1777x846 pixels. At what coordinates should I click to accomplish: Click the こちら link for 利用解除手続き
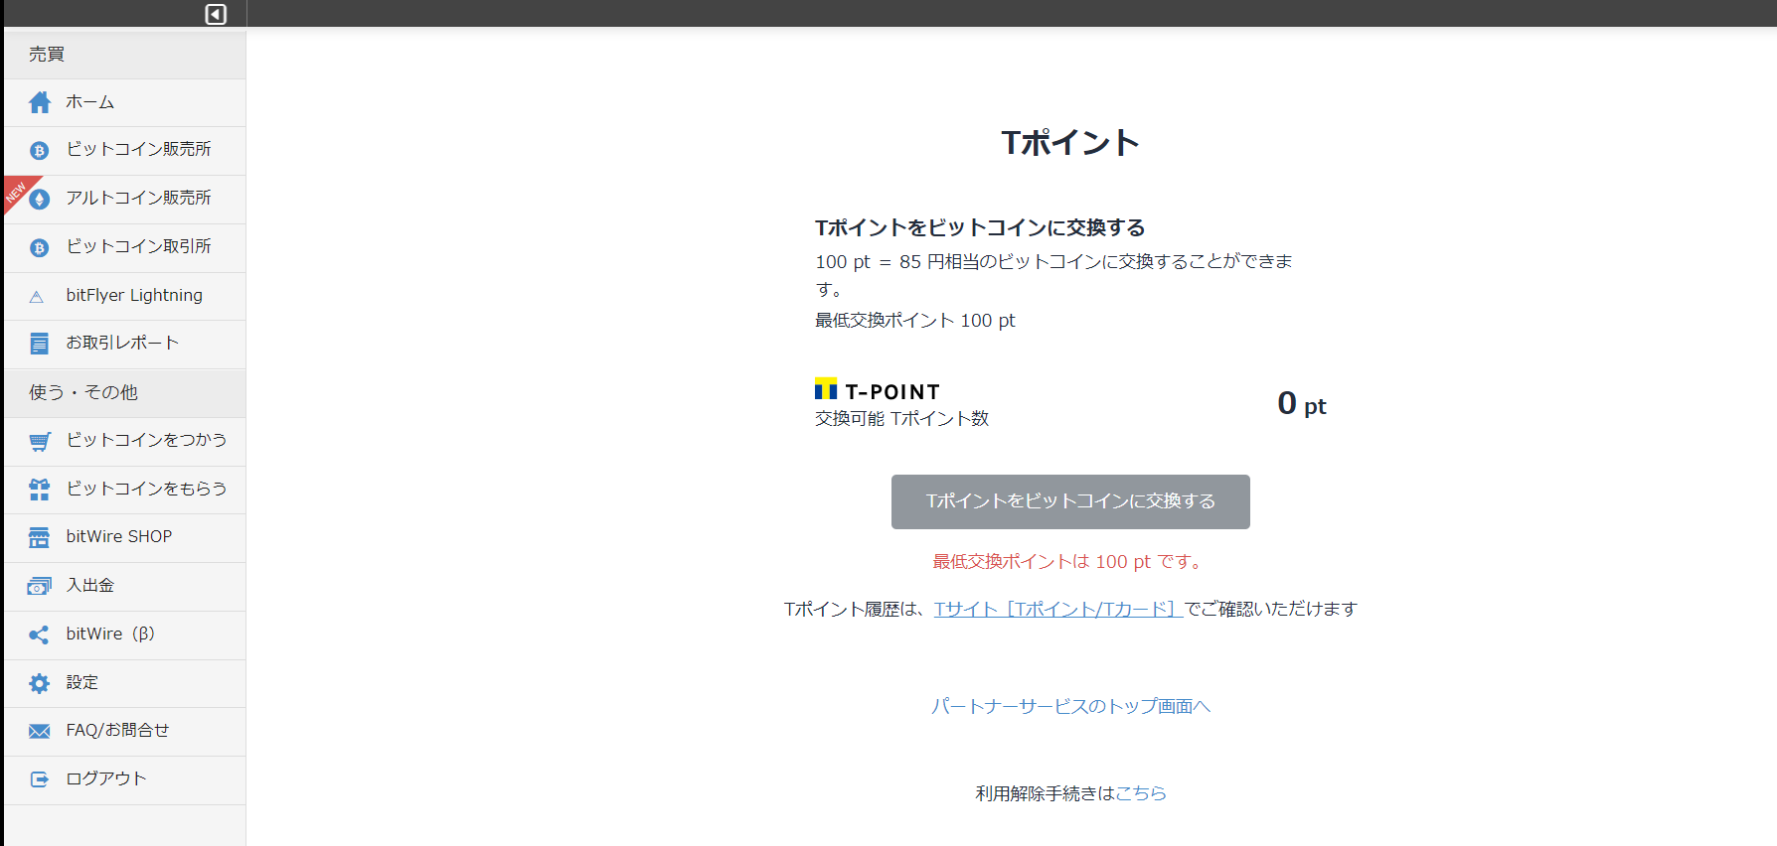pos(1141,793)
